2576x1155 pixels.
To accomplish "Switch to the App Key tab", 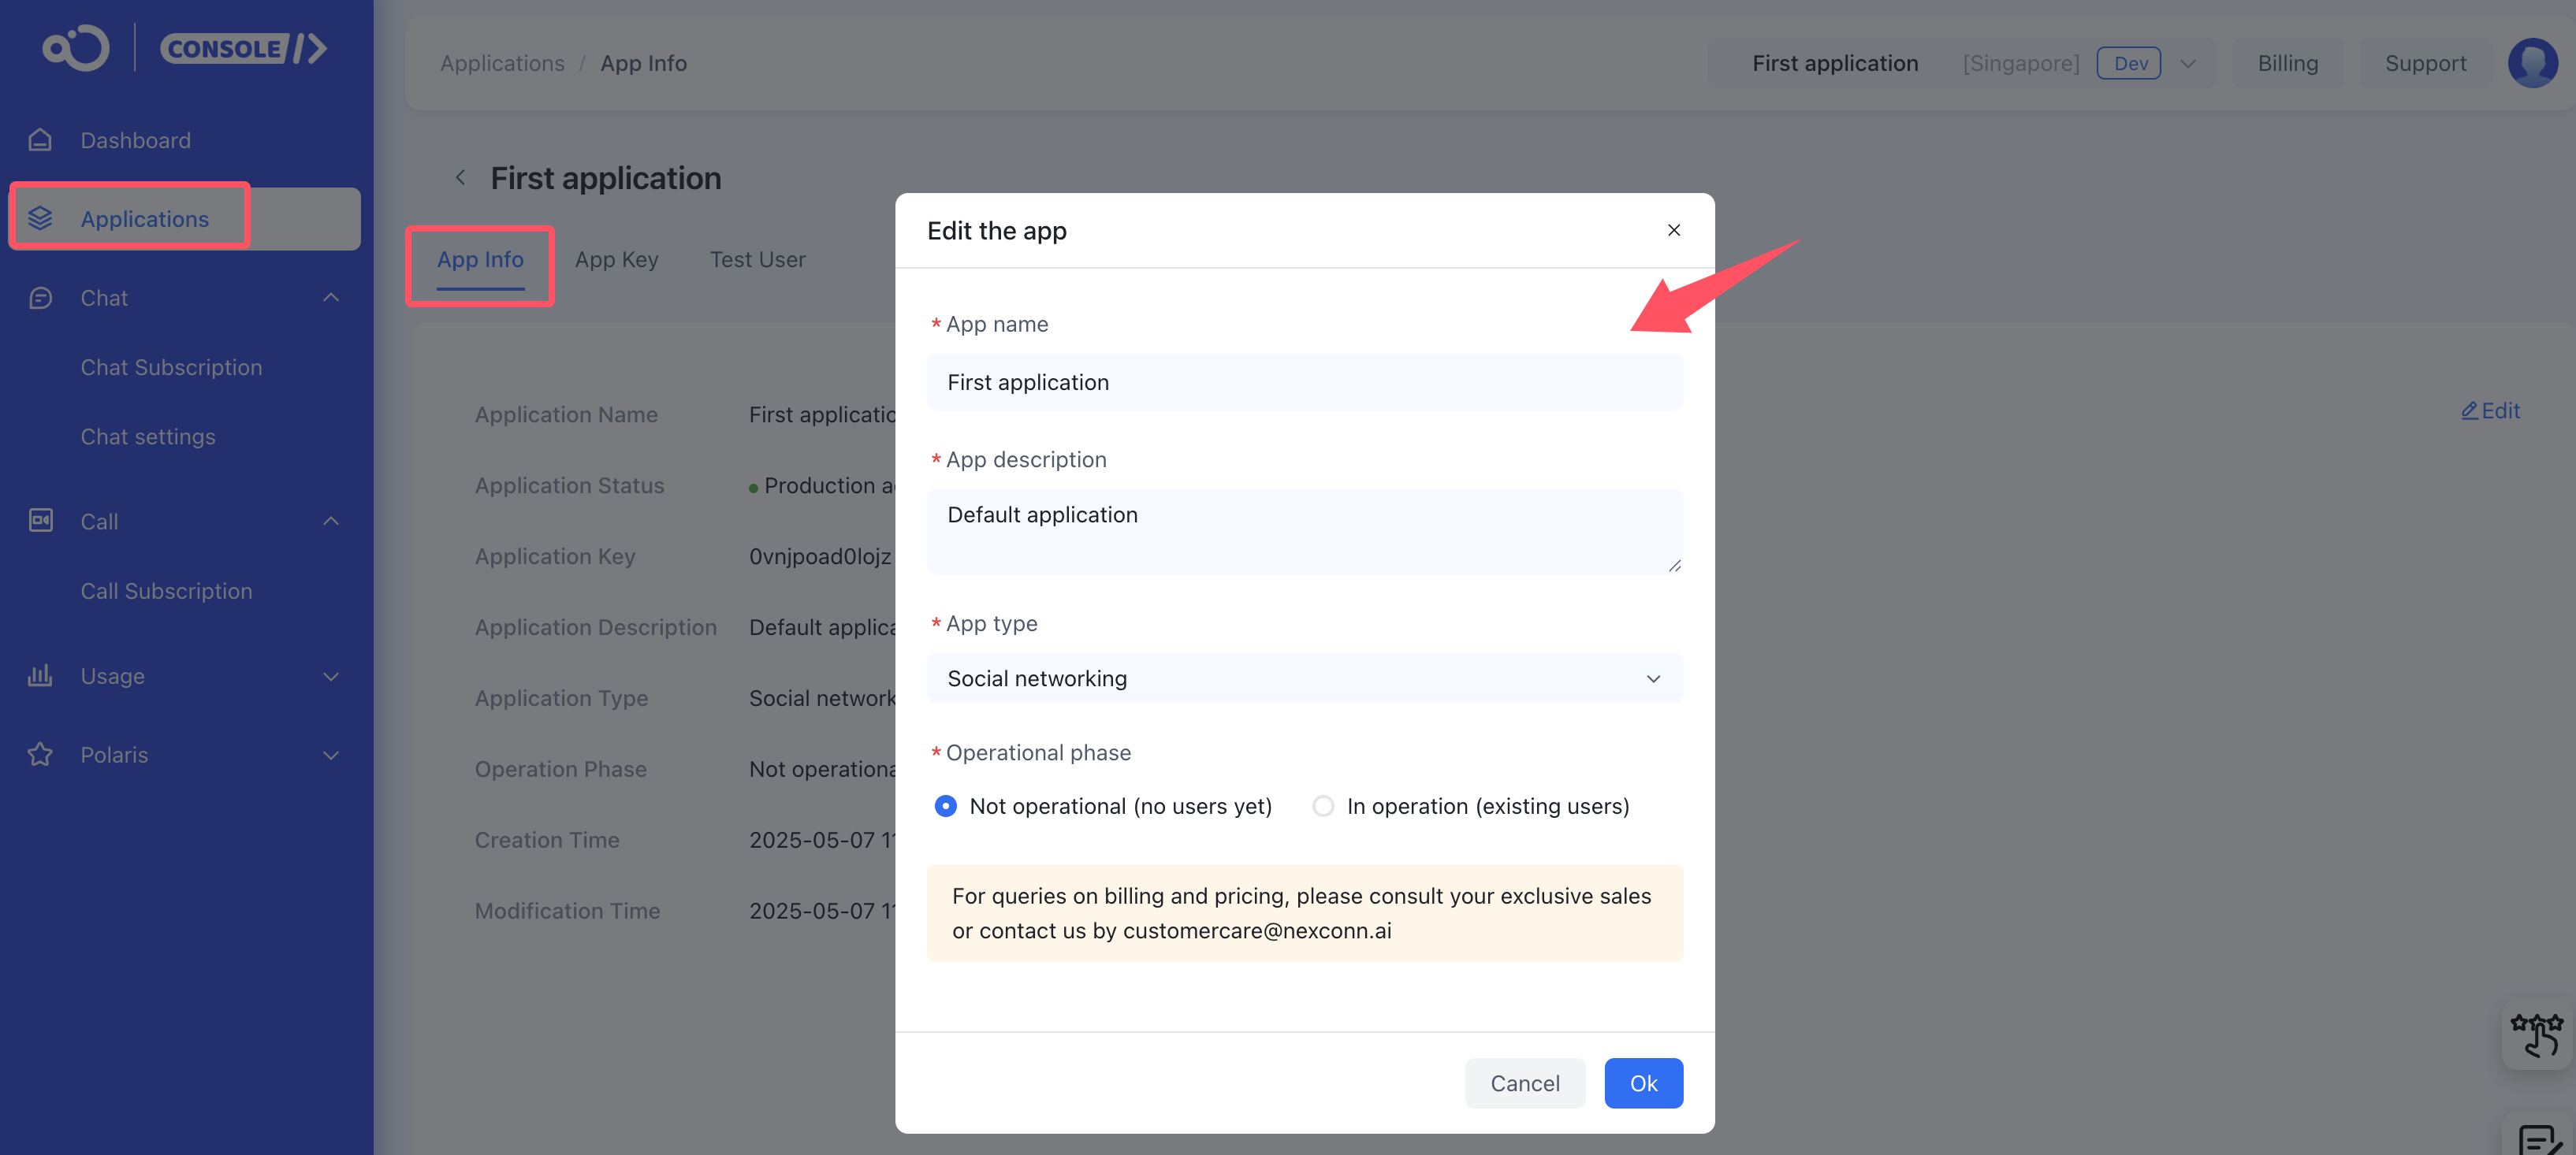I will coord(616,260).
